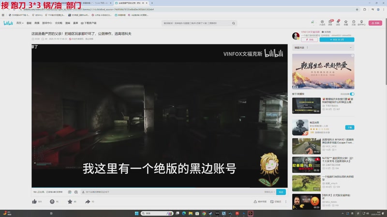Image resolution: width=387 pixels, height=217 pixels.
Task: Click the Windows Start button
Action: [x=136, y=213]
